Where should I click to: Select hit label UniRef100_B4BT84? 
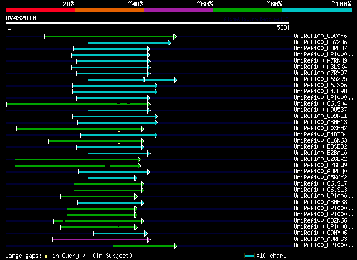coord(320,134)
